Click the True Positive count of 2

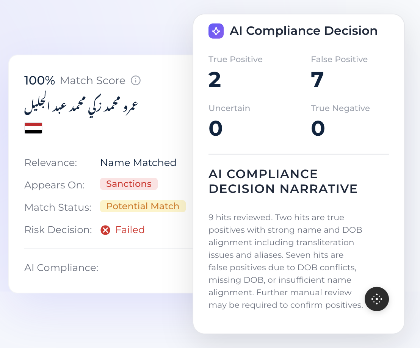(215, 80)
